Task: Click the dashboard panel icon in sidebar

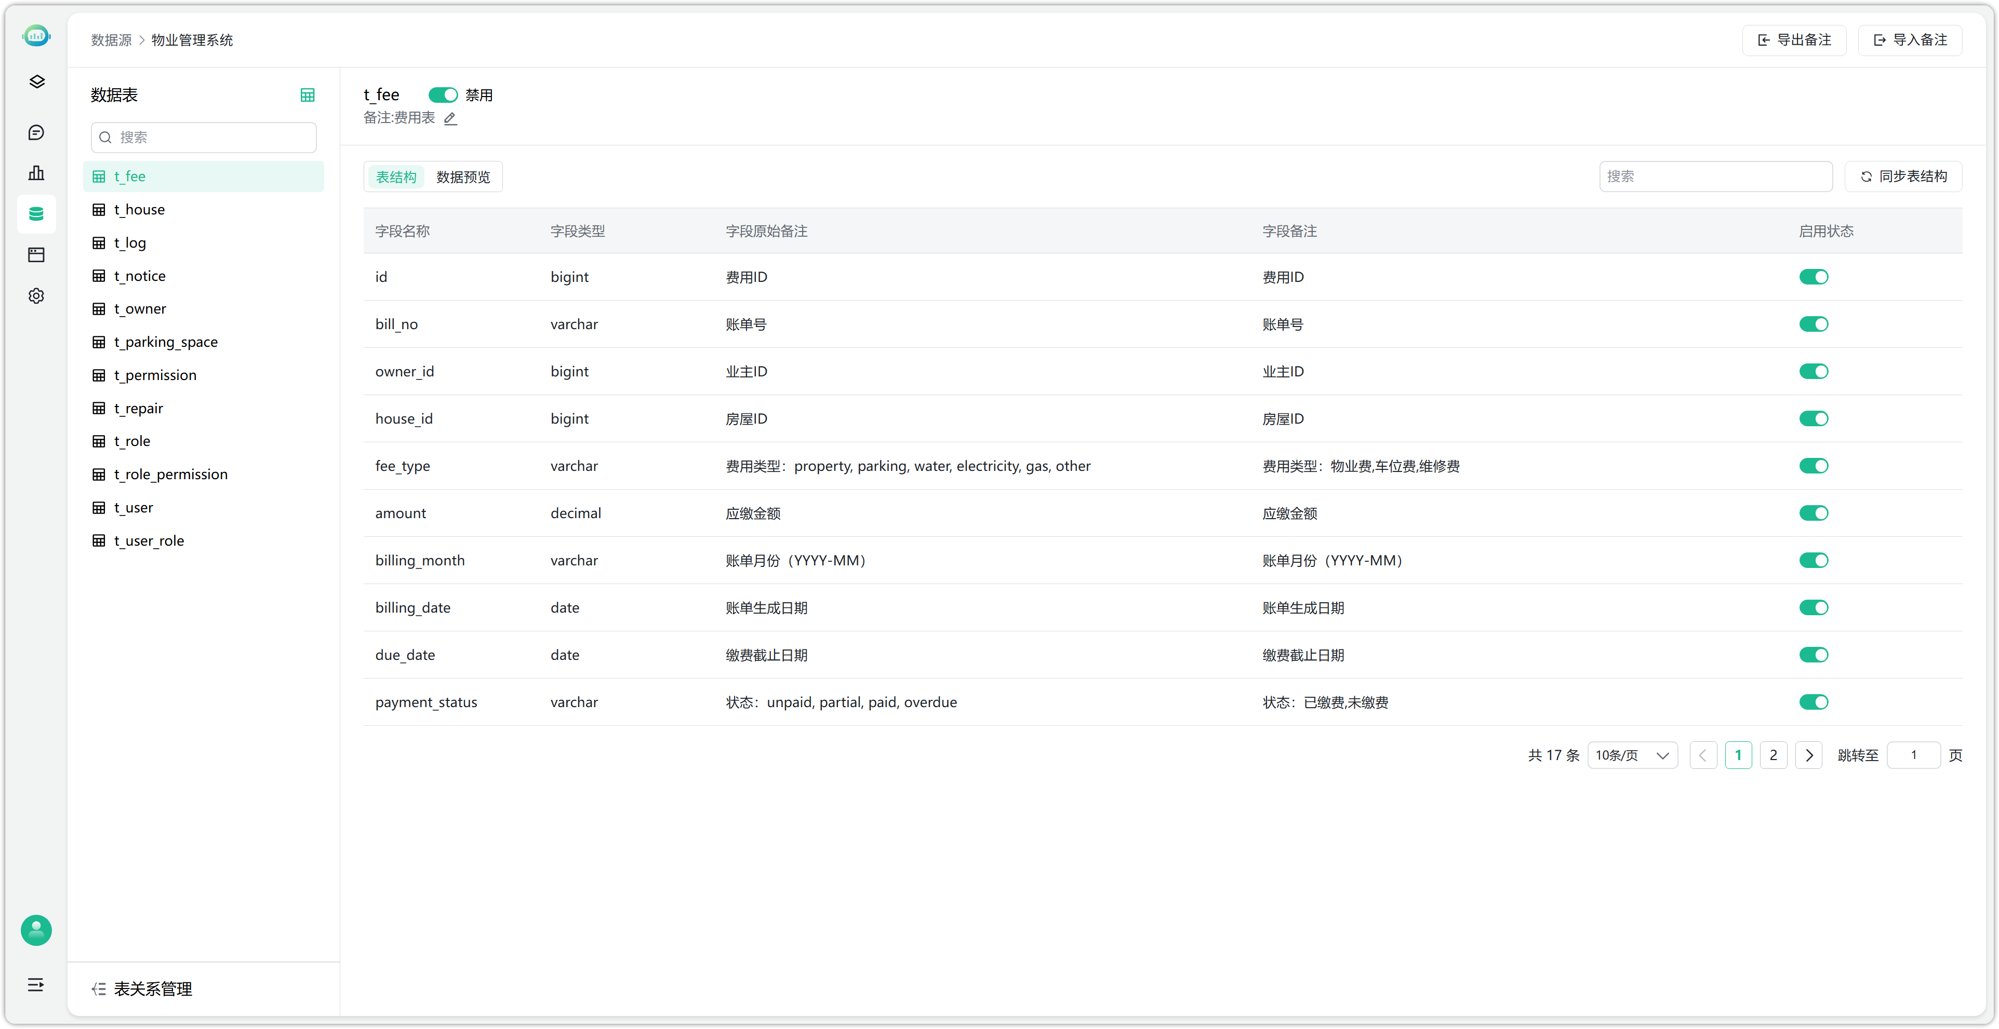Action: (36, 254)
